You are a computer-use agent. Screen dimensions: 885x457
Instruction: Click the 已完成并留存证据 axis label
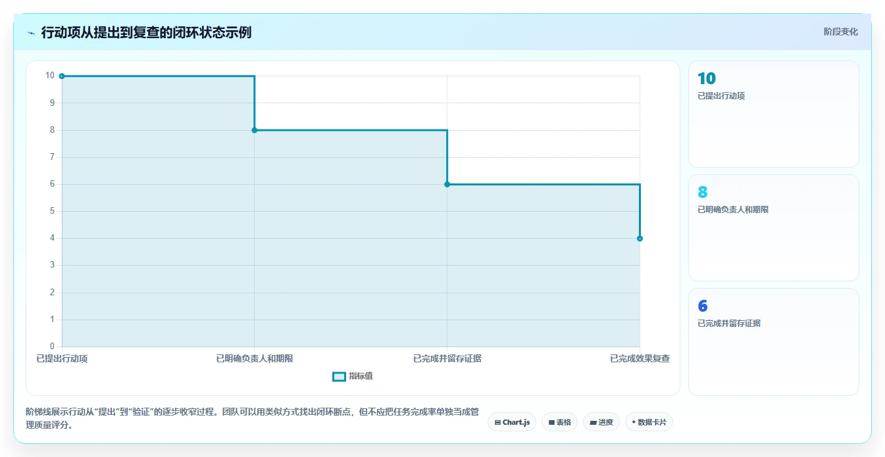click(x=447, y=358)
